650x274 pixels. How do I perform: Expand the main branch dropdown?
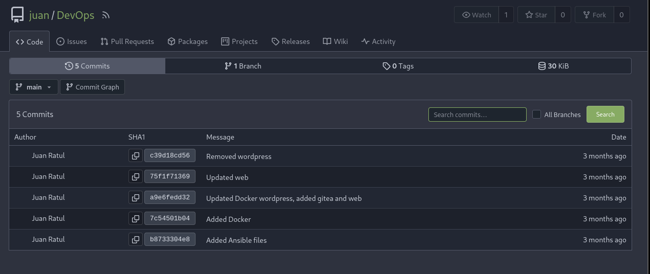pos(34,87)
